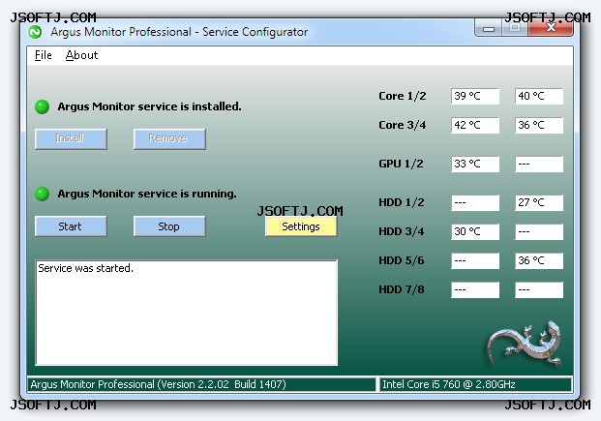601x421 pixels.
Task: Select the Core 4 temperature field 36 °C
Action: pos(539,126)
